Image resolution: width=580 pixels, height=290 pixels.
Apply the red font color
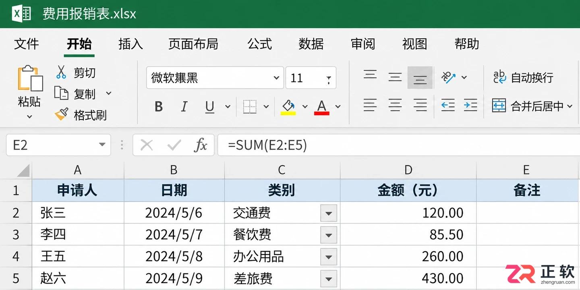pos(321,108)
